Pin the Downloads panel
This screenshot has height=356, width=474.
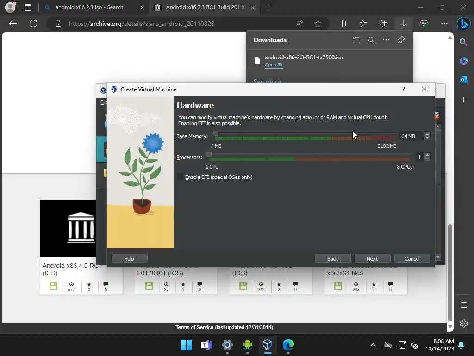pos(401,40)
